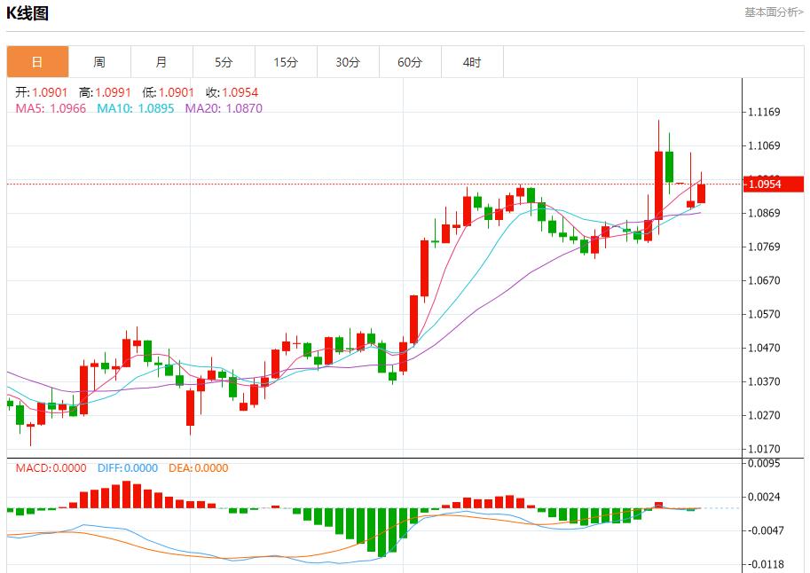Click the DIFF:0.0000 label
Viewport: 810px width, 573px height.
[128, 468]
